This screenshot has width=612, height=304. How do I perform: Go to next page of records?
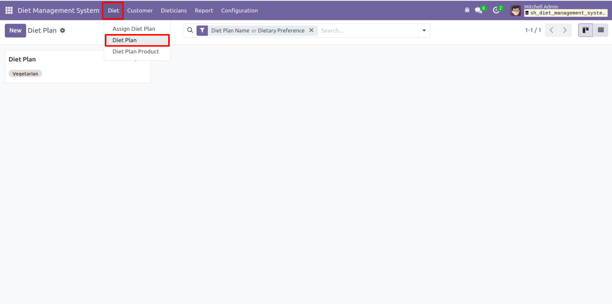(565, 30)
